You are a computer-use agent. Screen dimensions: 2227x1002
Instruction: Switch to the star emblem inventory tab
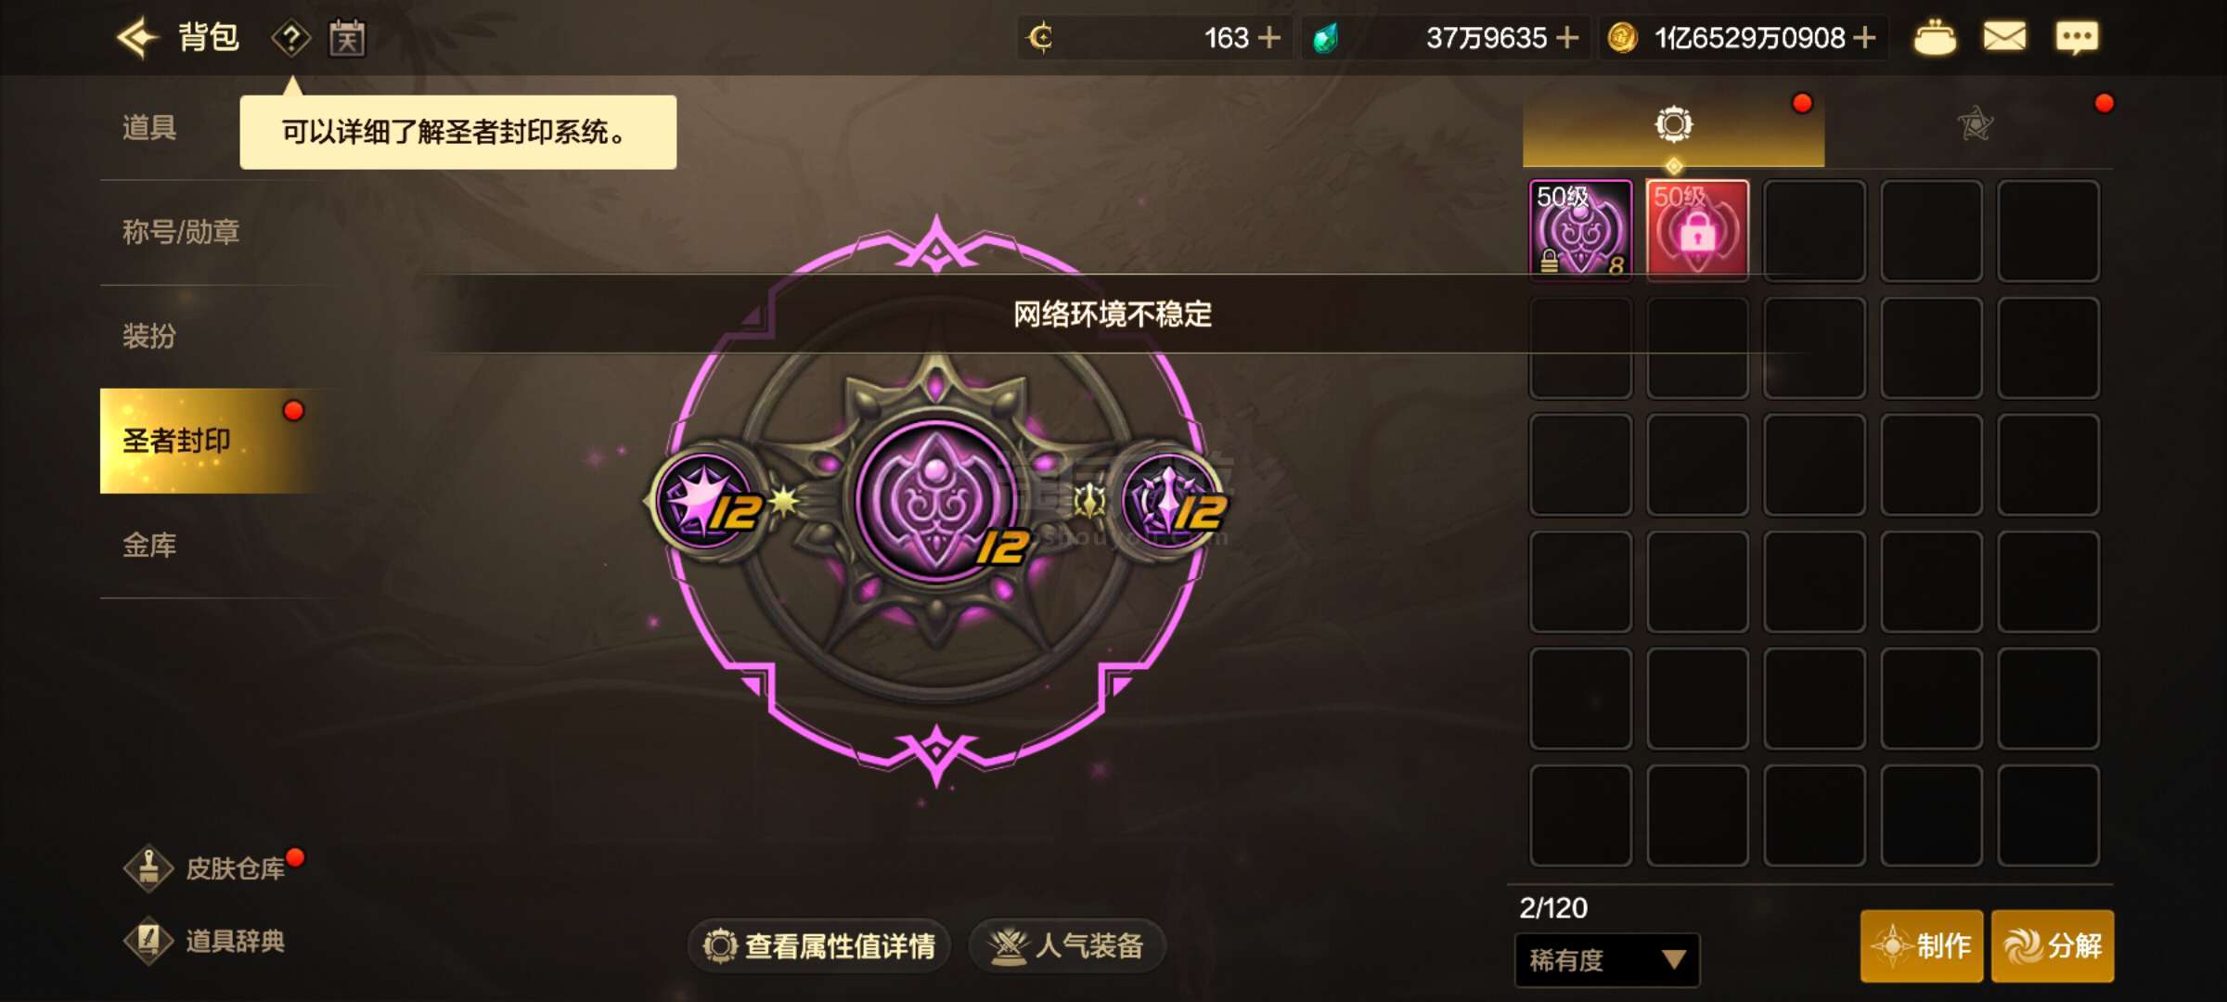click(x=1975, y=124)
